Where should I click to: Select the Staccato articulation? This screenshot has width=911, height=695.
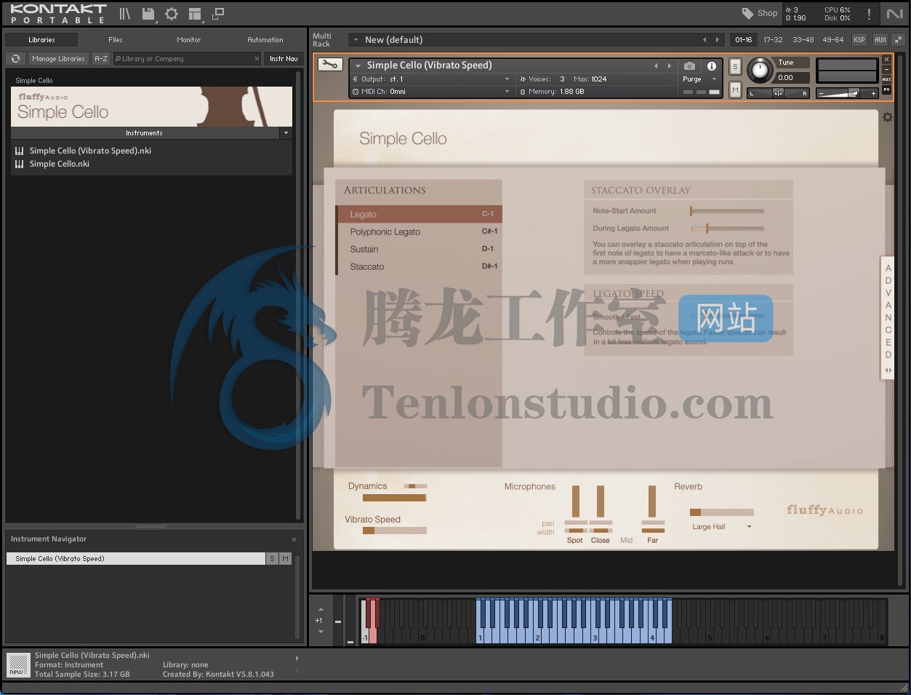[419, 266]
